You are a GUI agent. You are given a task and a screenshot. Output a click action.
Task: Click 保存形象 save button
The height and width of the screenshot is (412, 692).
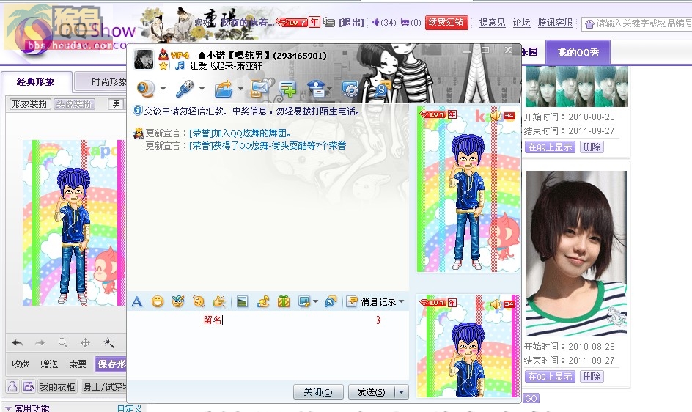pos(111,364)
